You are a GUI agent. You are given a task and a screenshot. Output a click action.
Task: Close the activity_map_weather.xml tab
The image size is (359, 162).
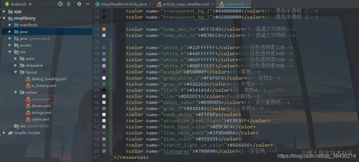pos(212,4)
